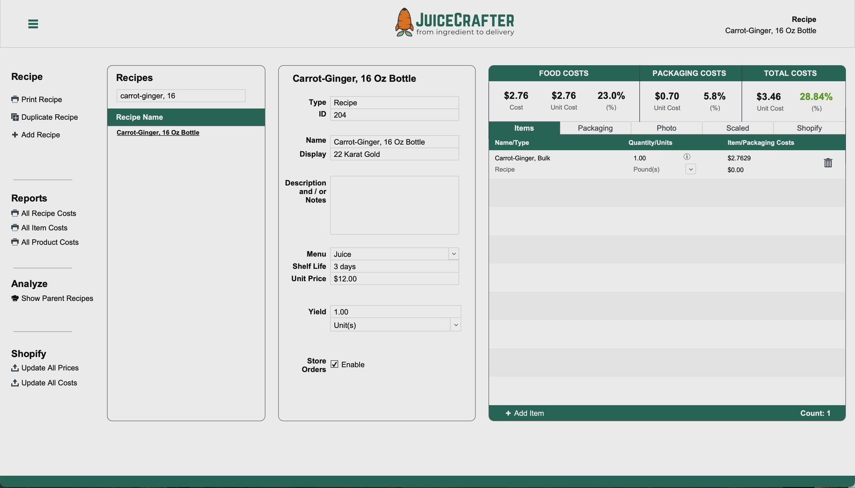Viewport: 855px width, 488px height.
Task: Click the Update All Costs upload icon
Action: pyautogui.click(x=15, y=382)
